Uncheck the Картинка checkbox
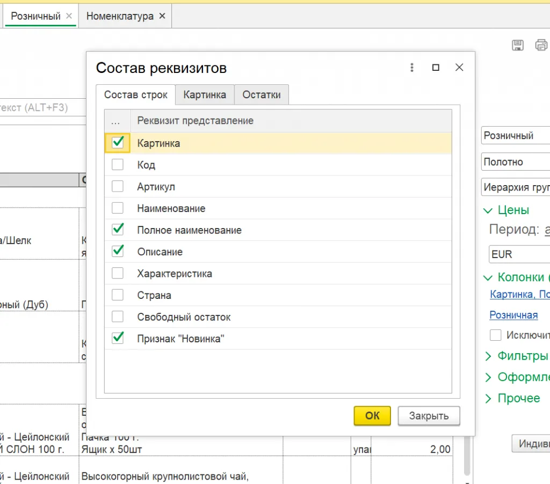This screenshot has width=550, height=484. click(118, 143)
